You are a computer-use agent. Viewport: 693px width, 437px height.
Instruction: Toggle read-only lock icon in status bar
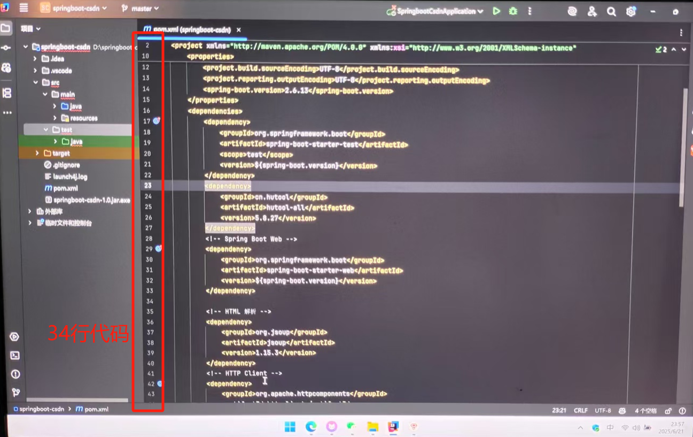[668, 411]
